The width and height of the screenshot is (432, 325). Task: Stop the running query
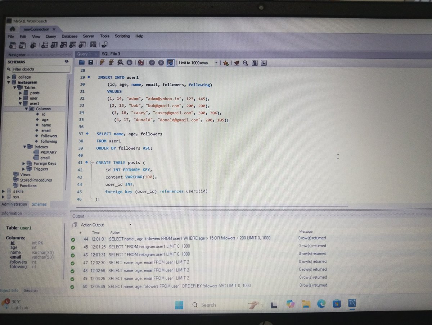tap(129, 63)
